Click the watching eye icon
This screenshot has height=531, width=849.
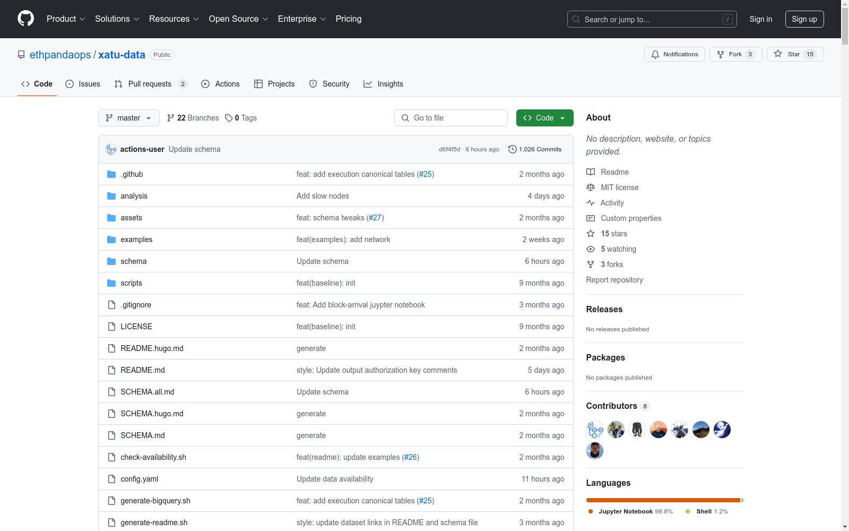[591, 249]
